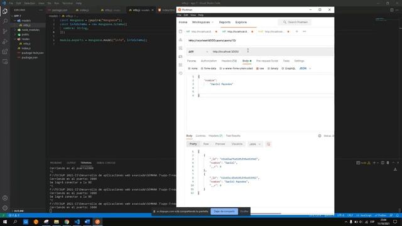Click the Dejar de compartir button

(224, 212)
